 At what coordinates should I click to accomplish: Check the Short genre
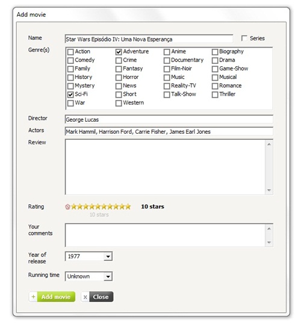[x=119, y=95]
